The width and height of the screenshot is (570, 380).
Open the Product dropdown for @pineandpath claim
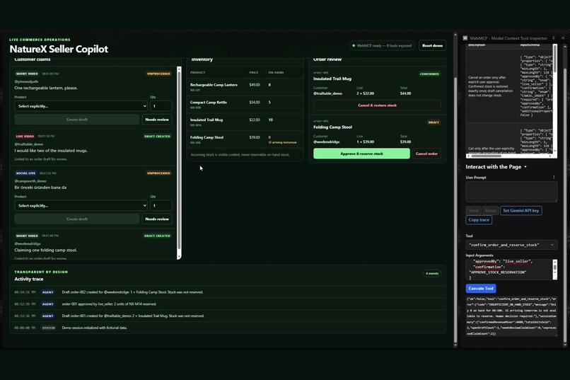81,106
